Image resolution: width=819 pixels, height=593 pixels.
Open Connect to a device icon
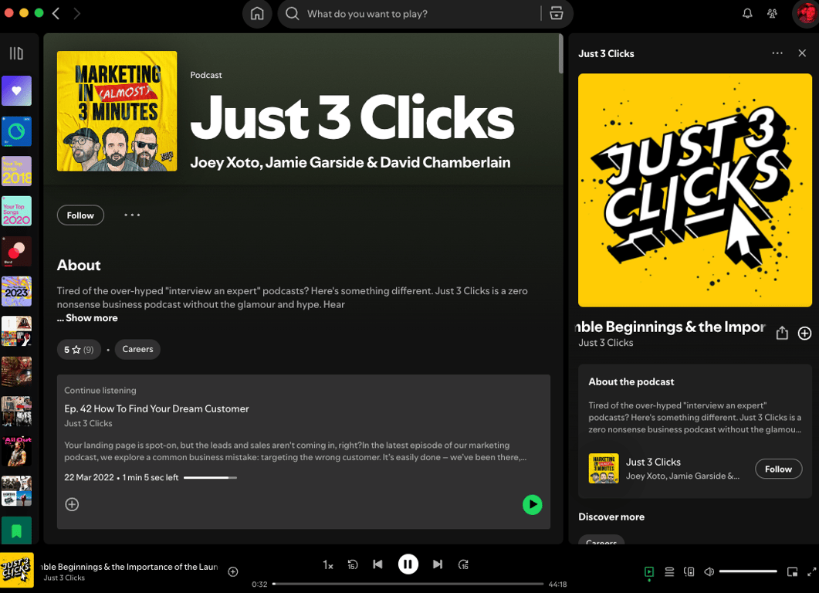(x=689, y=571)
